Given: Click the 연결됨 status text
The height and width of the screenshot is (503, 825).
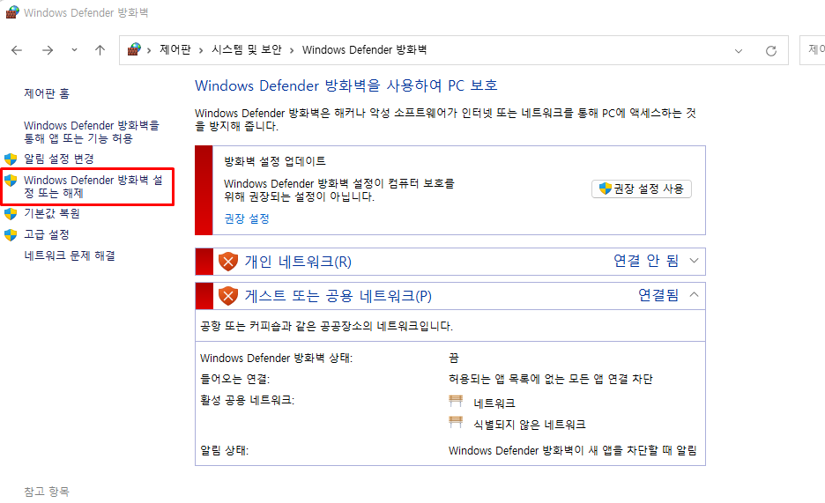Looking at the screenshot, I should tap(658, 295).
